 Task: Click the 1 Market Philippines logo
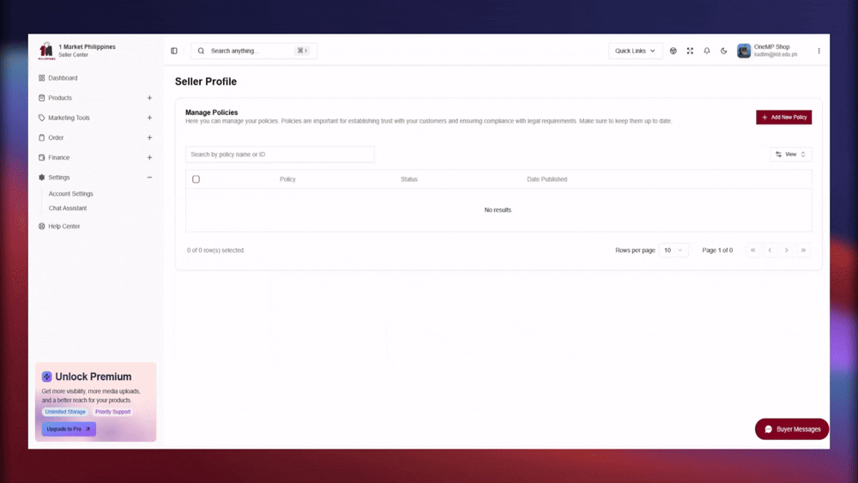[x=46, y=51]
